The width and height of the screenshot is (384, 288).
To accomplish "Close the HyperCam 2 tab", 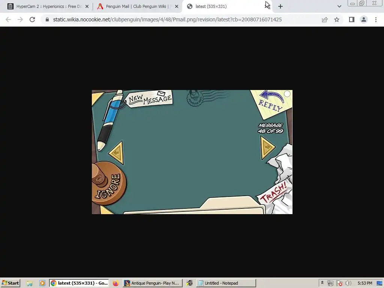I will [x=87, y=6].
